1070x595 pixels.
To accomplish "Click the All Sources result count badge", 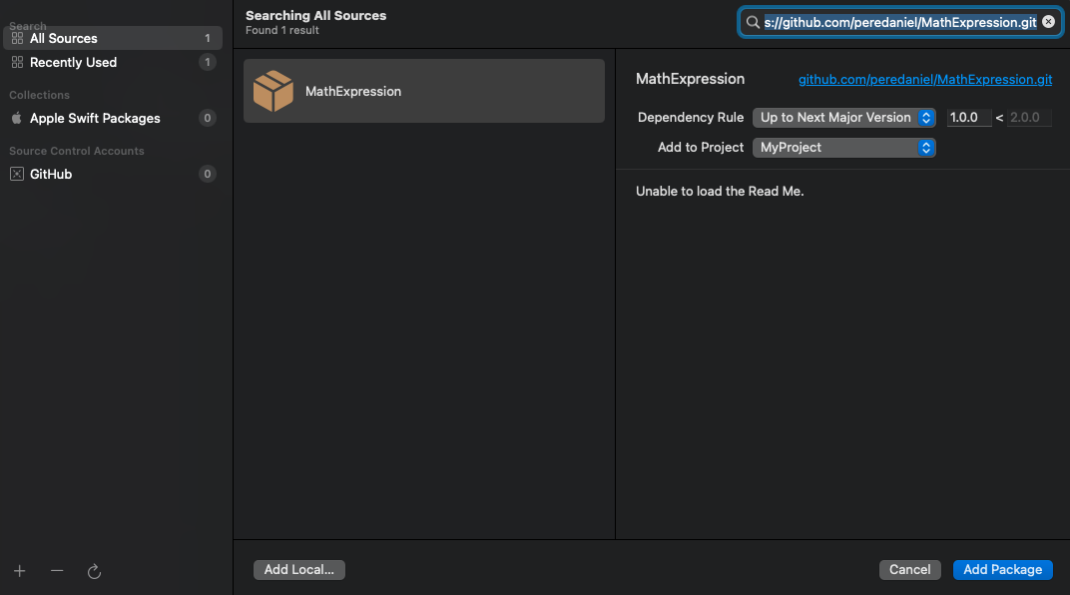I will coord(208,38).
